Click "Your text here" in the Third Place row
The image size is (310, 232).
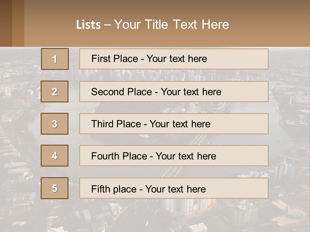click(180, 124)
